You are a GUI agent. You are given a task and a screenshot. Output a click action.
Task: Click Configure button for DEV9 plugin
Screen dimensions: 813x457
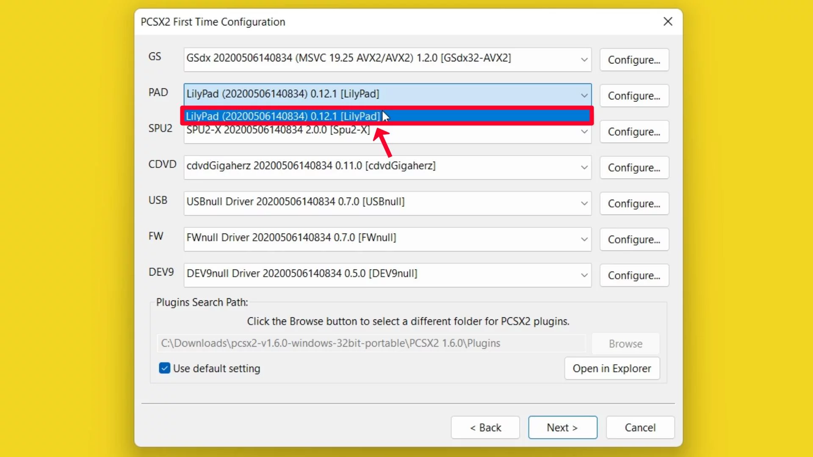tap(634, 275)
